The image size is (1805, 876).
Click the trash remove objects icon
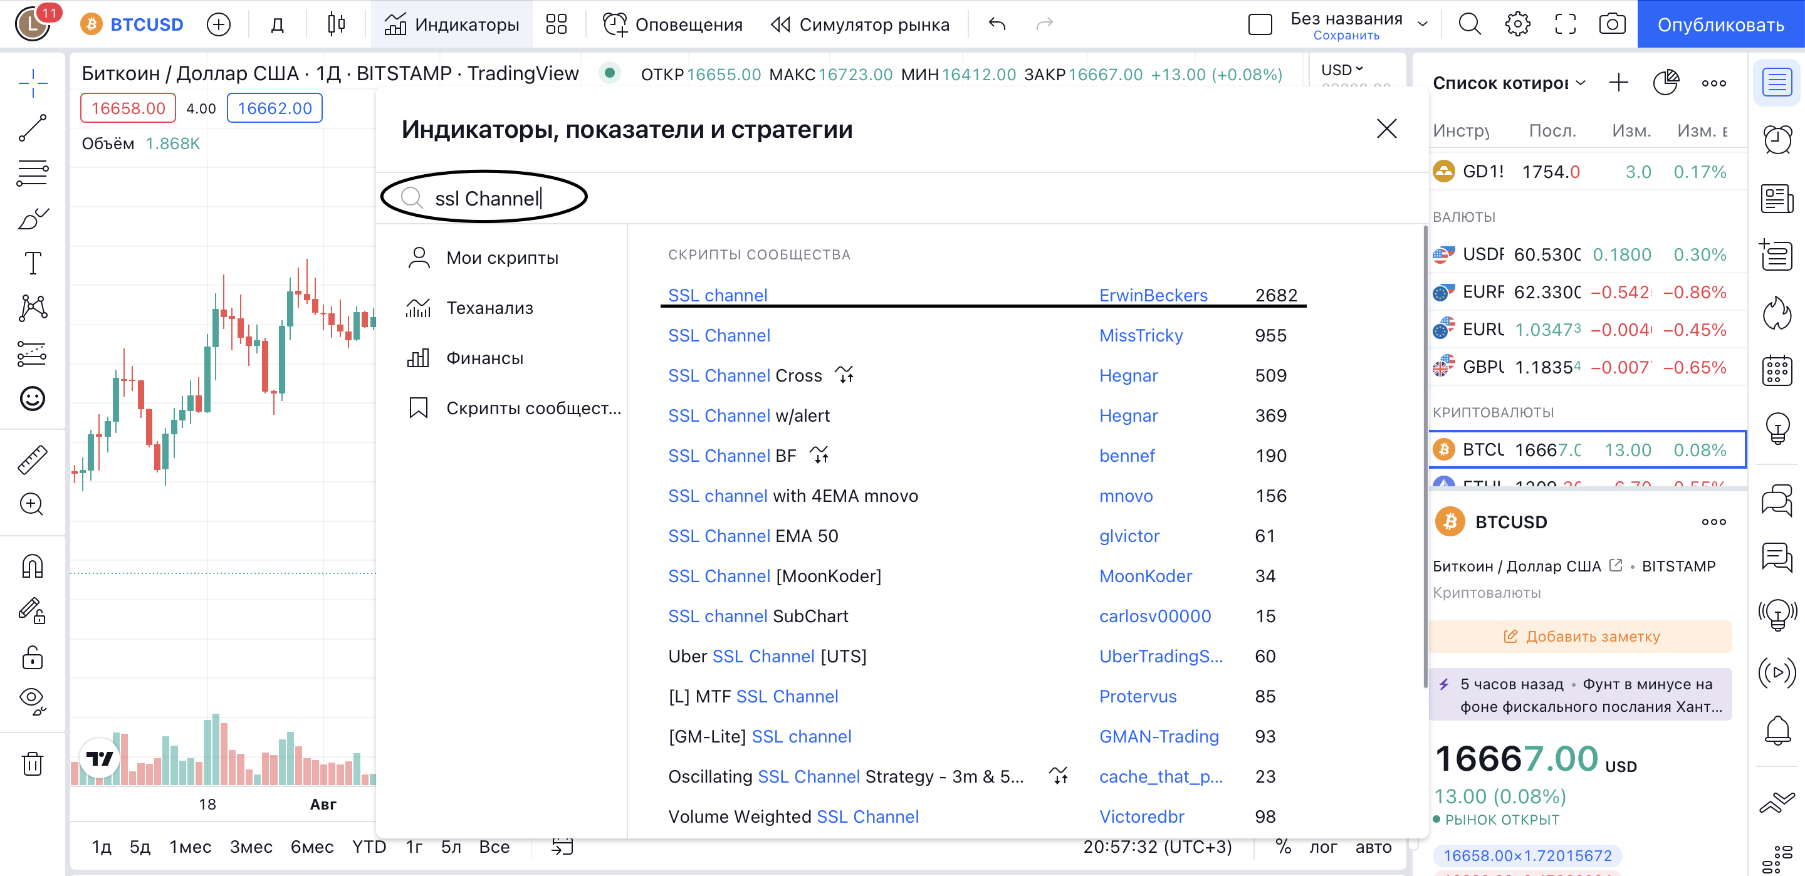coord(32,763)
